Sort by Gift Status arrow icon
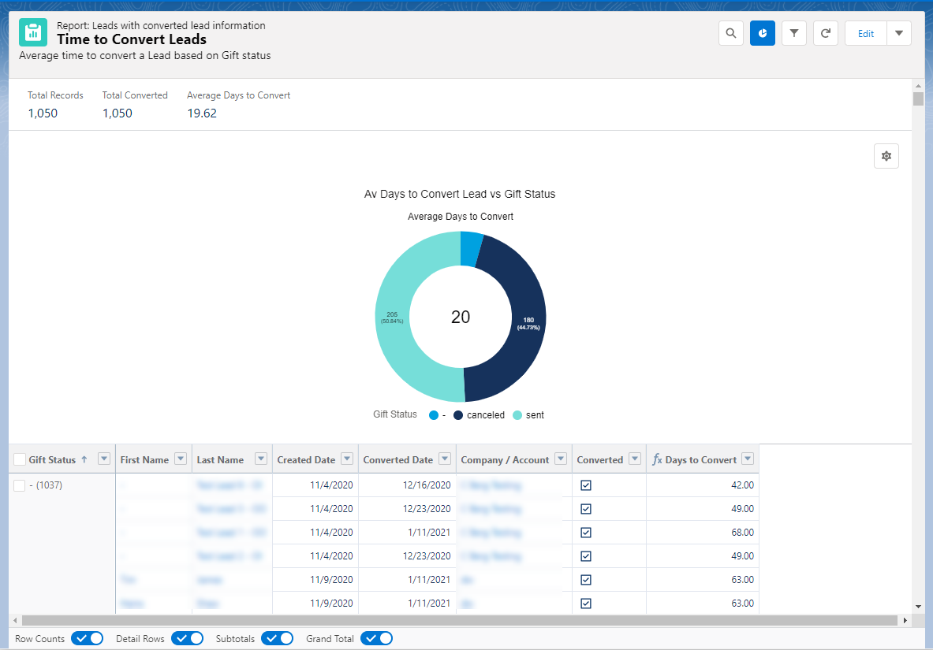 [84, 459]
